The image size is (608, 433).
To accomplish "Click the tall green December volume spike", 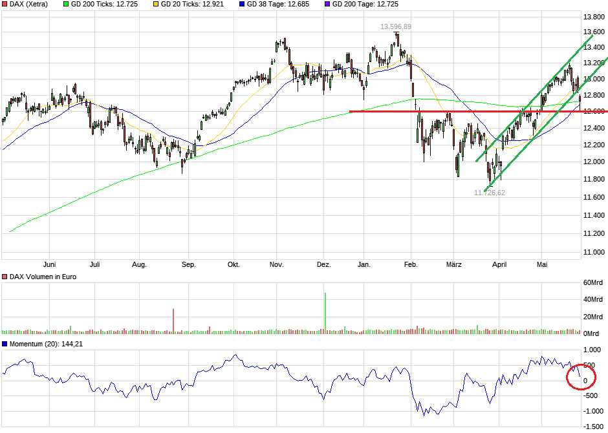I will pyautogui.click(x=325, y=313).
